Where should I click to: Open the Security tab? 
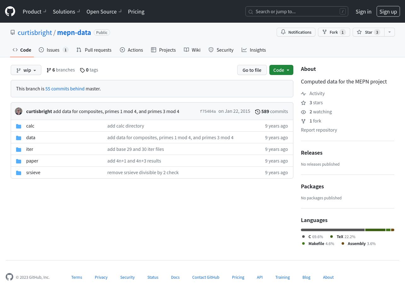coord(221,50)
